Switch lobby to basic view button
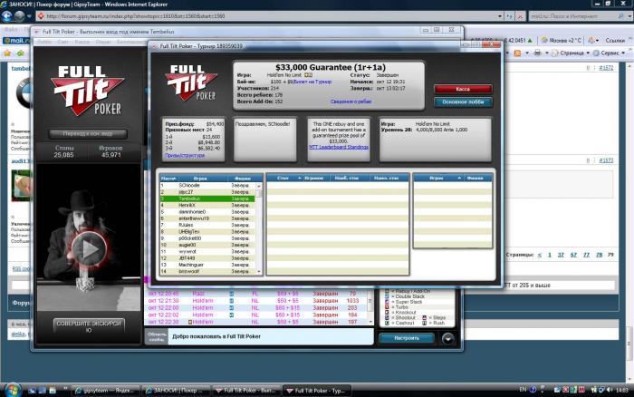This screenshot has width=634, height=397. coord(88,133)
